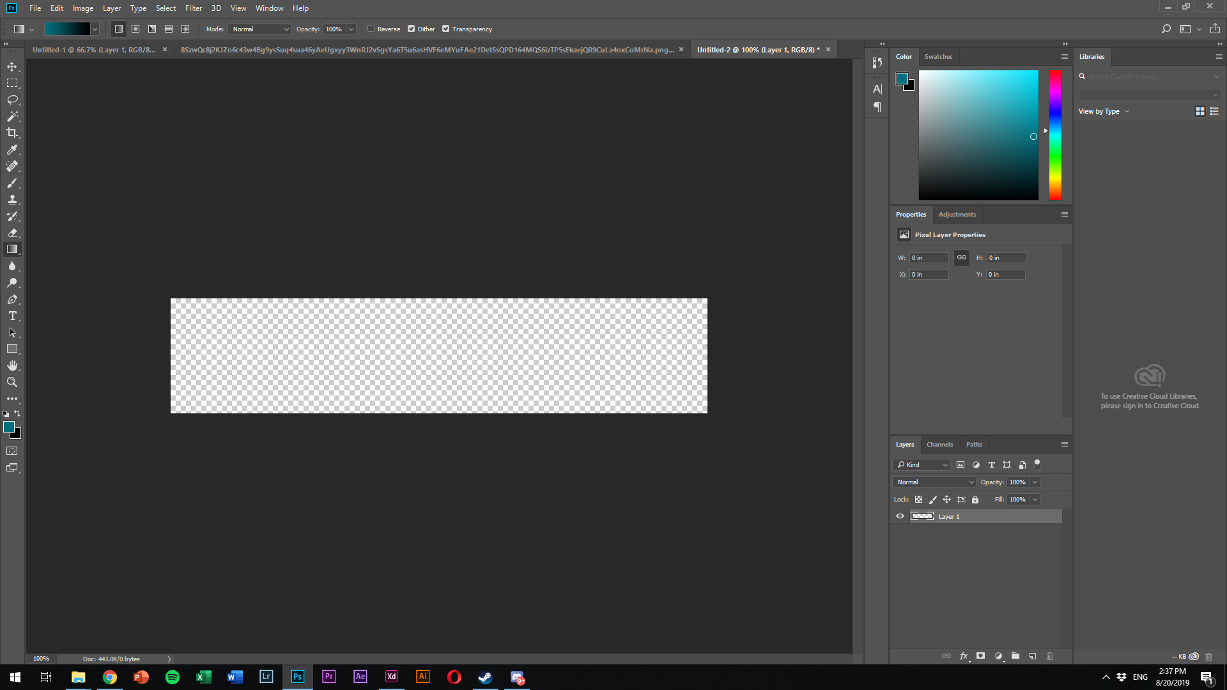Toggle lock all for layer
The height and width of the screenshot is (690, 1227).
(975, 500)
